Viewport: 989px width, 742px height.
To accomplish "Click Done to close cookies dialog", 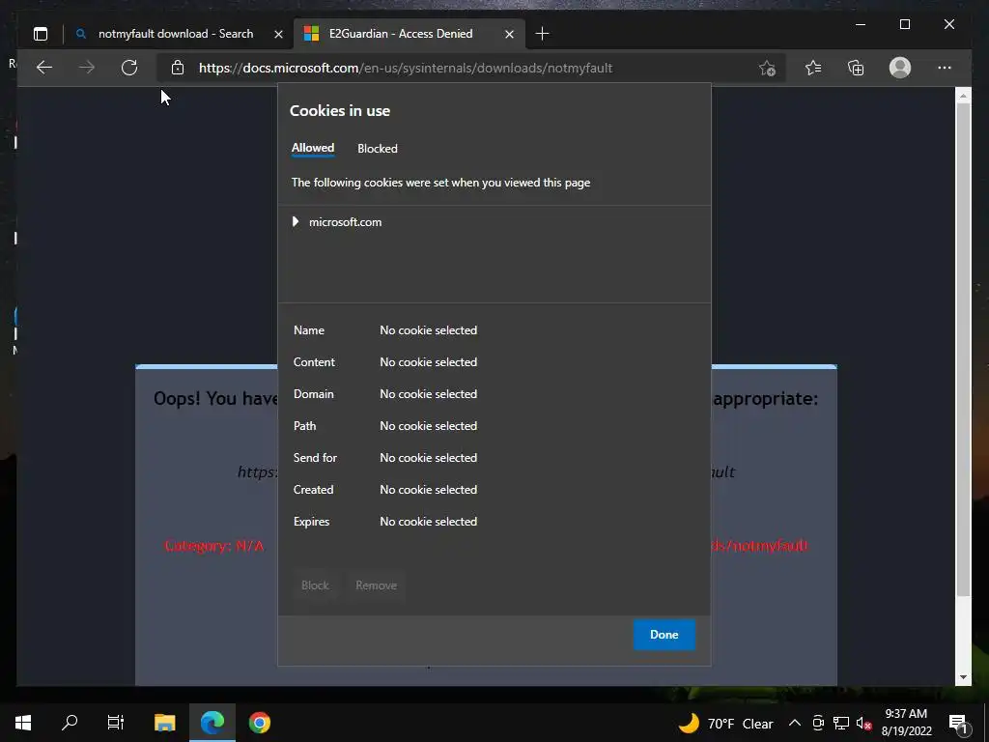I will (x=664, y=635).
